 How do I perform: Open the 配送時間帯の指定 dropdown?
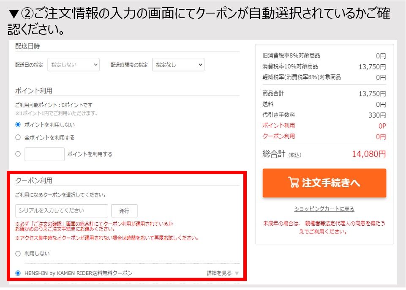pyautogui.click(x=178, y=65)
